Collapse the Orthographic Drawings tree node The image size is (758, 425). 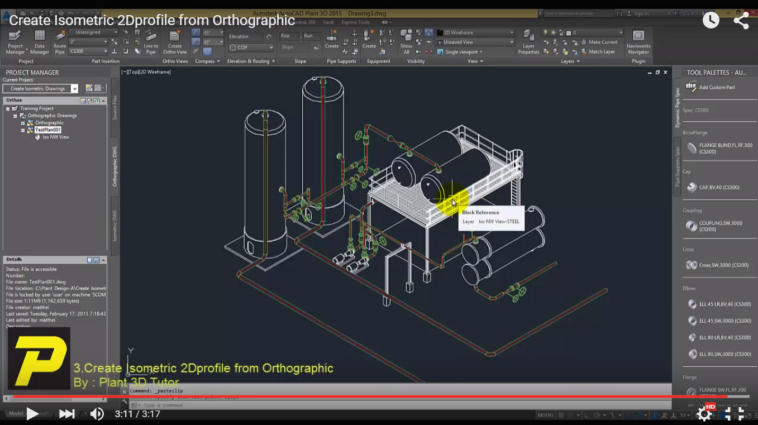click(16, 115)
